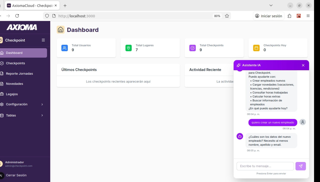Image resolution: width=320 pixels, height=182 pixels.
Task: Expand the Configuración submenu
Action: (x=42, y=104)
